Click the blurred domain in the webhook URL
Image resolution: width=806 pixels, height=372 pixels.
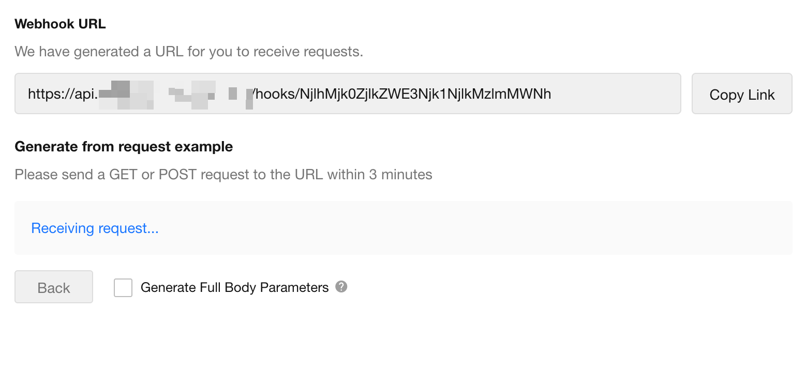click(x=175, y=95)
